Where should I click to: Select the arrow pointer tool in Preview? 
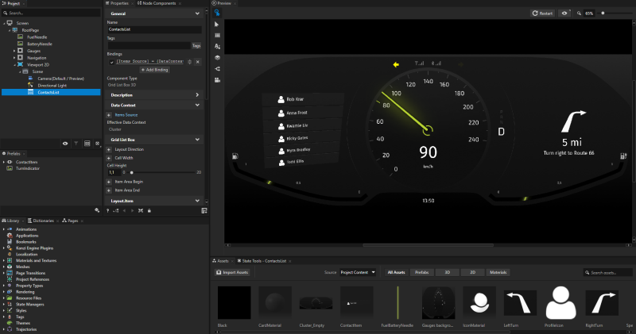click(x=217, y=25)
